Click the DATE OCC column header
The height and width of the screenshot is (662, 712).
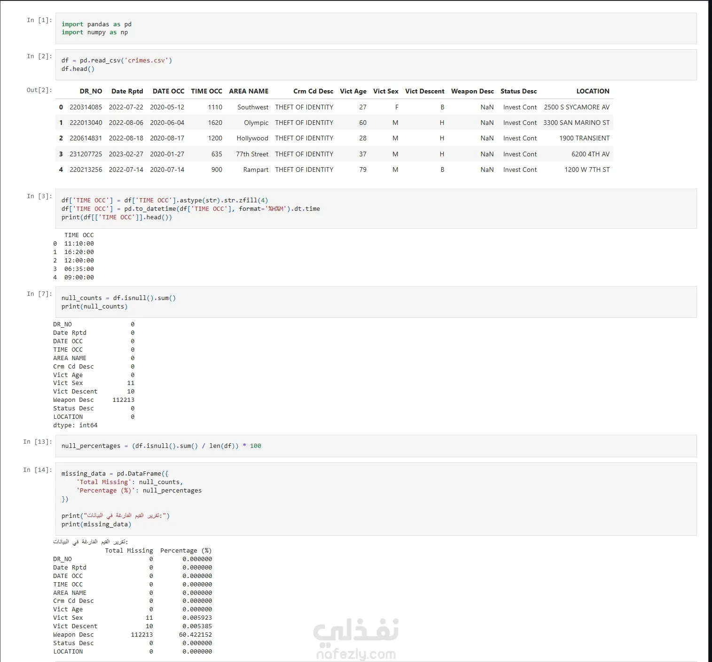pos(168,91)
